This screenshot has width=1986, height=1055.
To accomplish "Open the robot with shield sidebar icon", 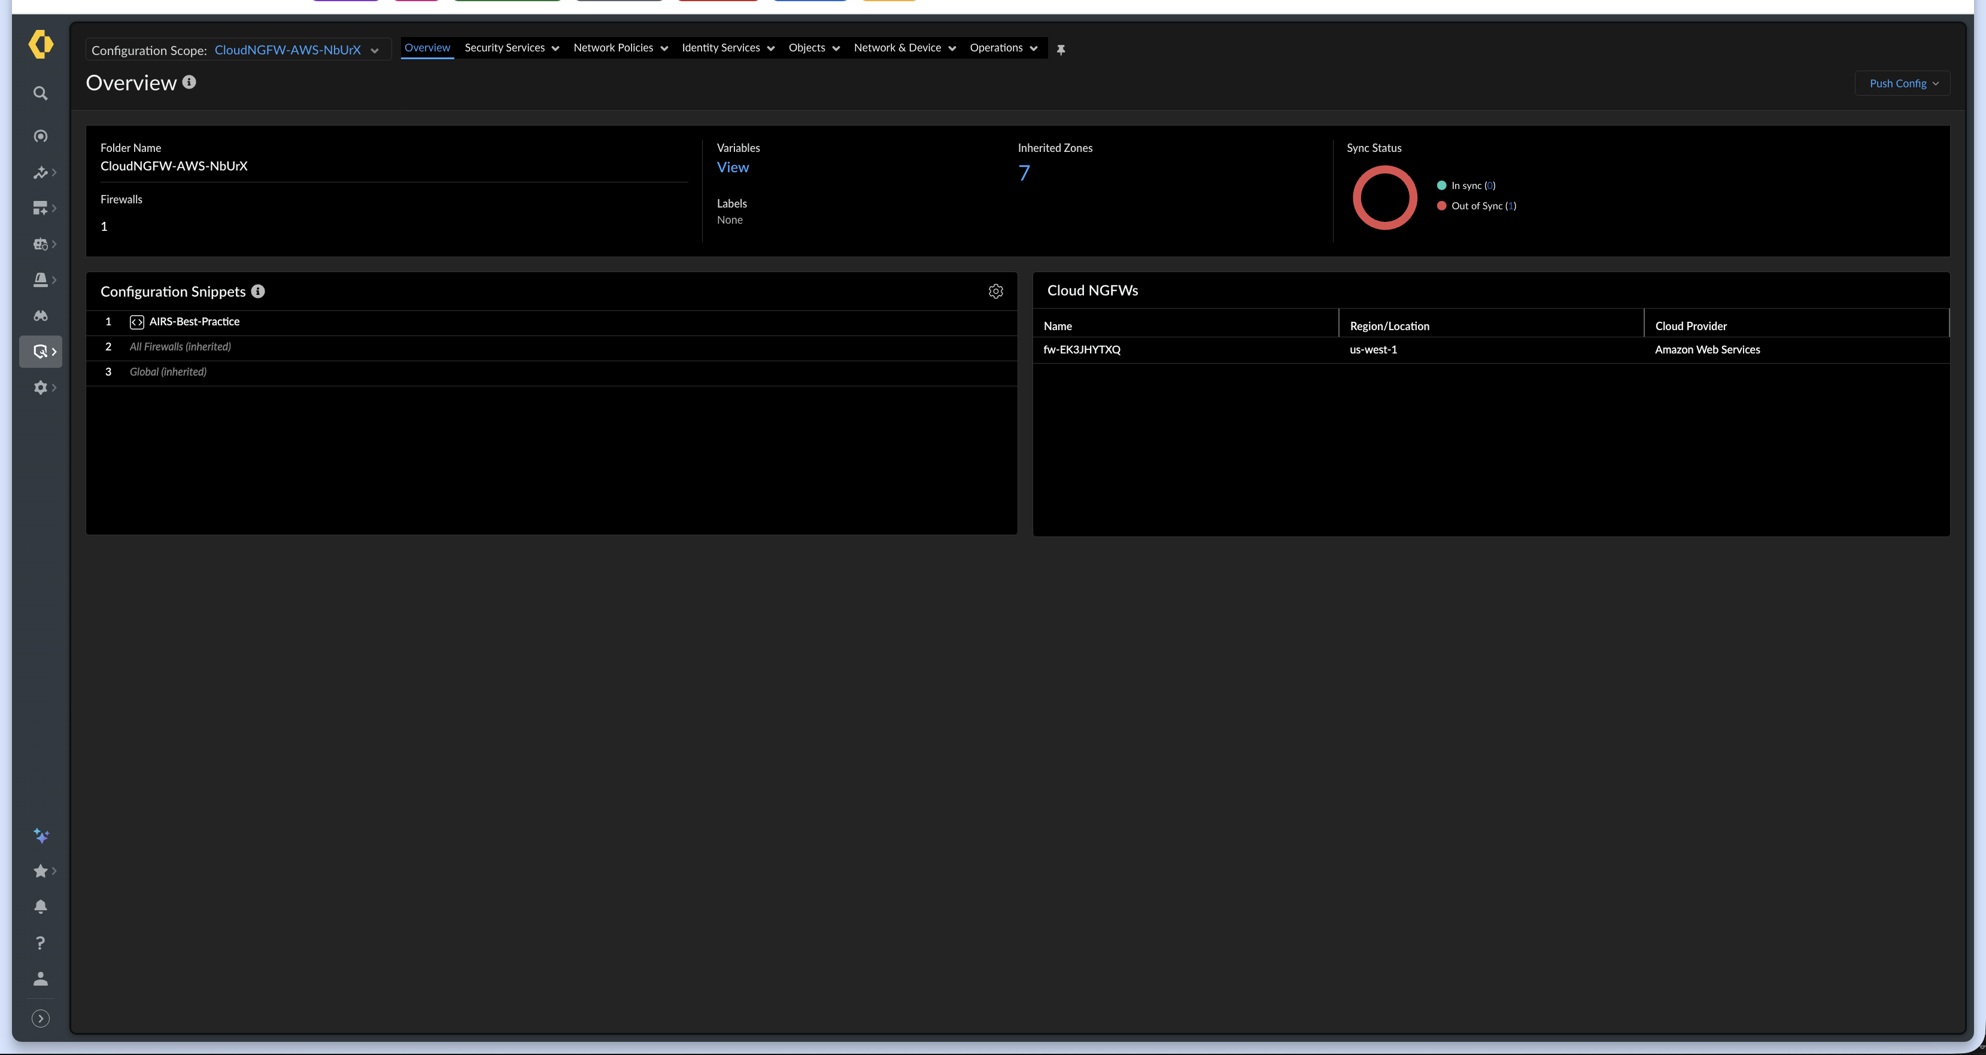I will (41, 244).
